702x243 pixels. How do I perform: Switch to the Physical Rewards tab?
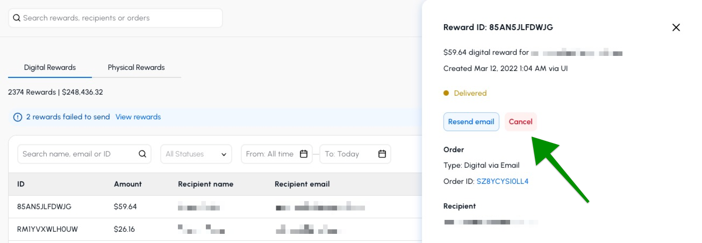(x=136, y=68)
